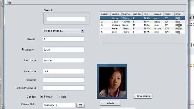Screen dimensions: 194x109
Task: Focus the Password field
Action: point(64,80)
